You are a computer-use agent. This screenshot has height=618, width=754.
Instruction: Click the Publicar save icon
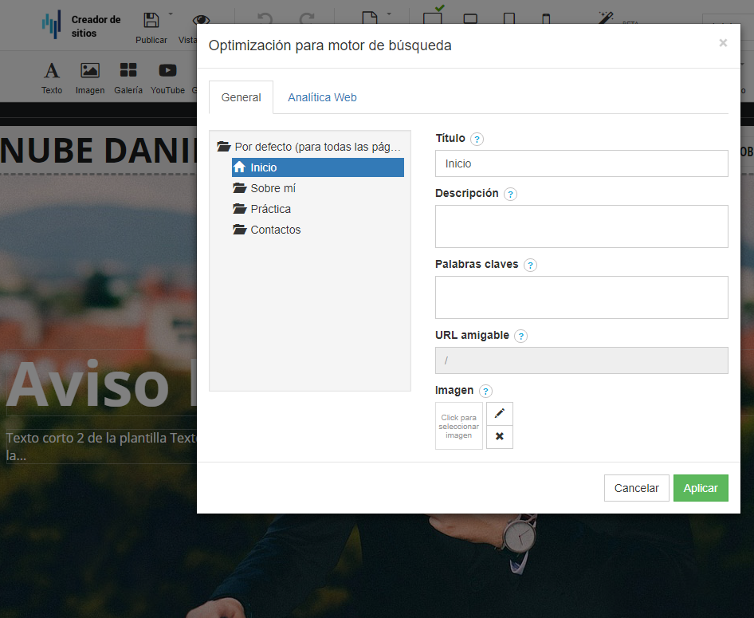pos(151,20)
